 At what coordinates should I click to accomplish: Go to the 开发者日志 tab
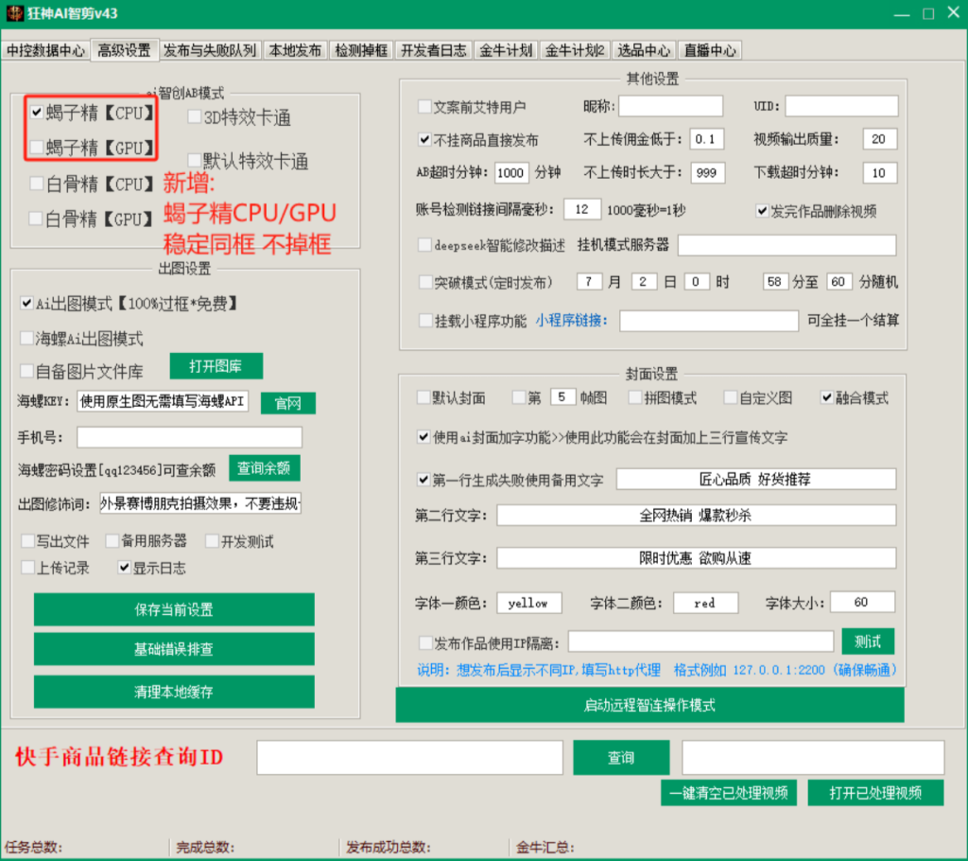pos(433,51)
